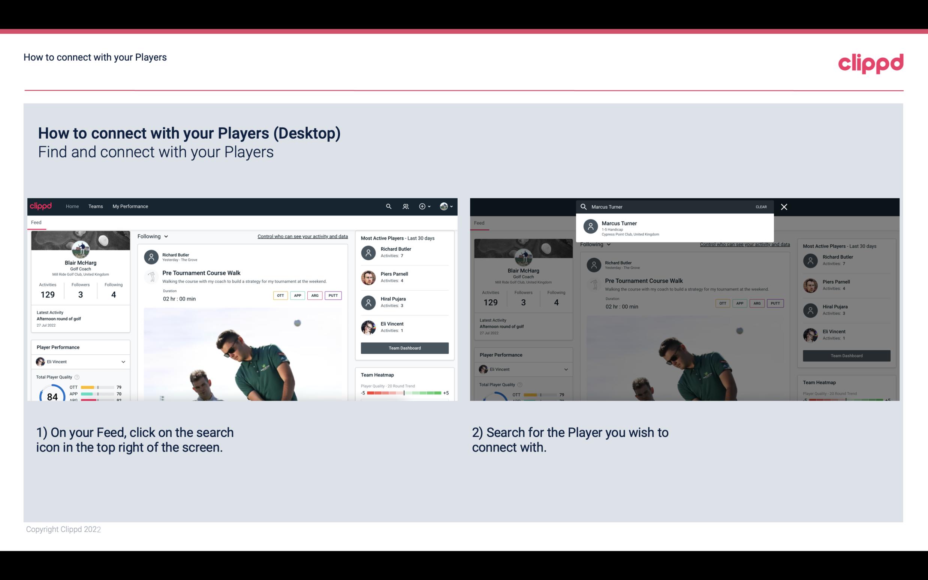Toggle the Following dropdown on feed
The height and width of the screenshot is (580, 928).
pos(153,236)
